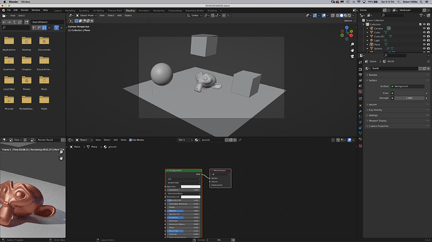Open the Downloads folder
Viewport: 432px width, 242px height.
pyautogui.click(x=9, y=60)
